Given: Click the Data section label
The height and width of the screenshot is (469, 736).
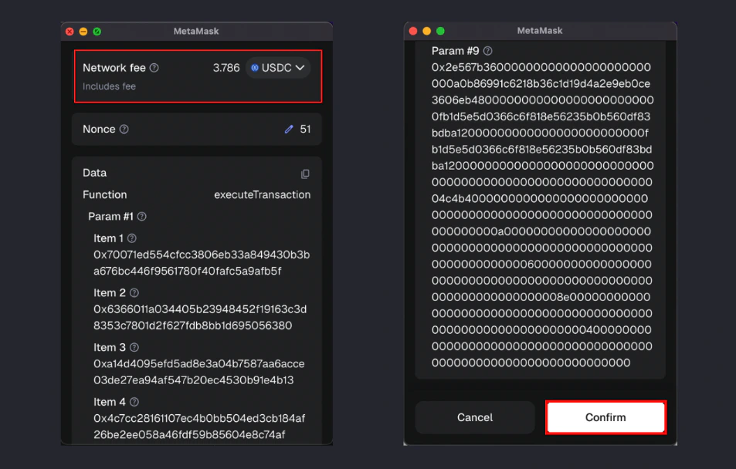Looking at the screenshot, I should pos(94,173).
